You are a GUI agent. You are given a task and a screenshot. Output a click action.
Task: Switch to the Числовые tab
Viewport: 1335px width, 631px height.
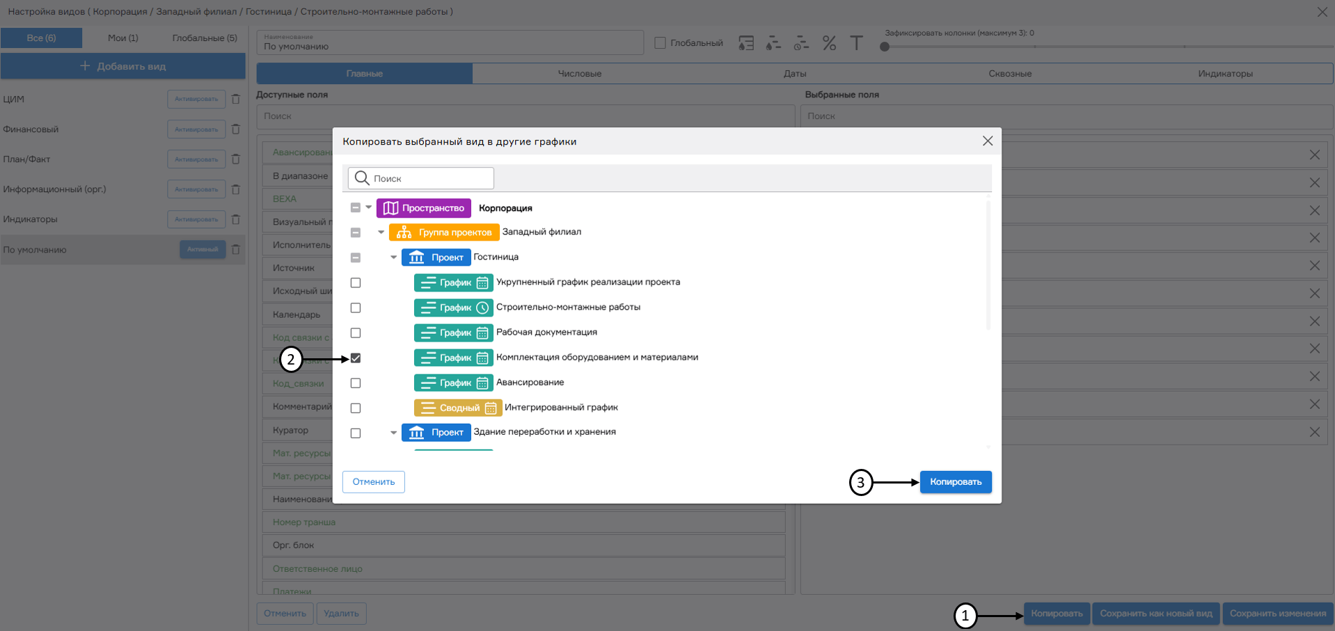(x=579, y=74)
